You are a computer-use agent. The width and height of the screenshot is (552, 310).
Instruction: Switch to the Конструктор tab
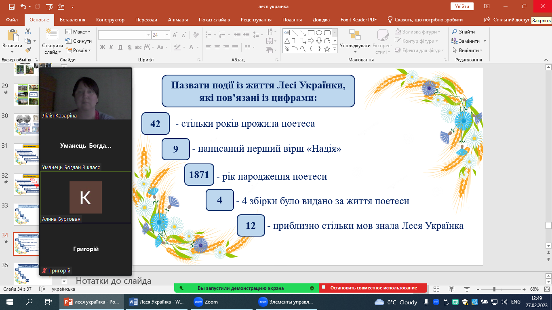click(110, 20)
